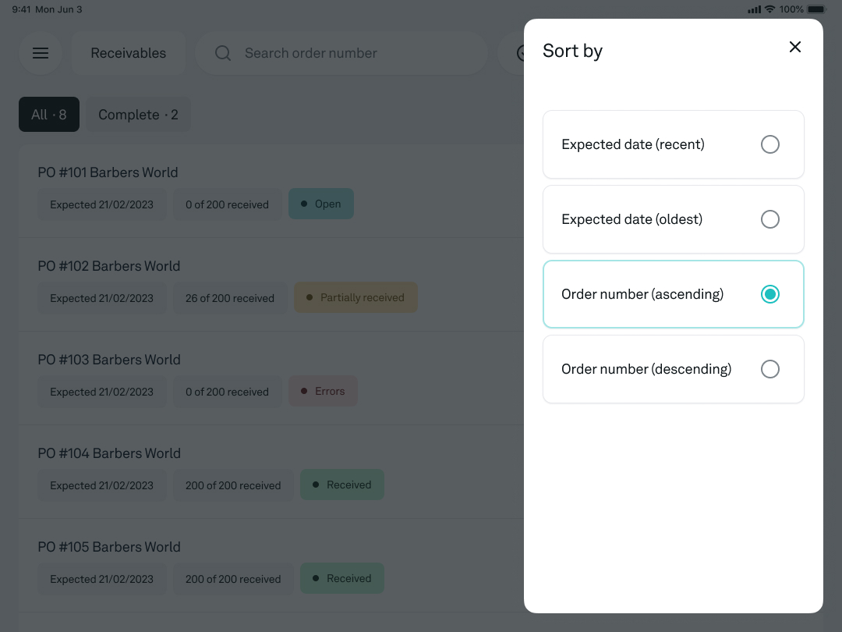This screenshot has width=842, height=632.
Task: Choose the Expected date (recent) option label
Action: coord(632,144)
